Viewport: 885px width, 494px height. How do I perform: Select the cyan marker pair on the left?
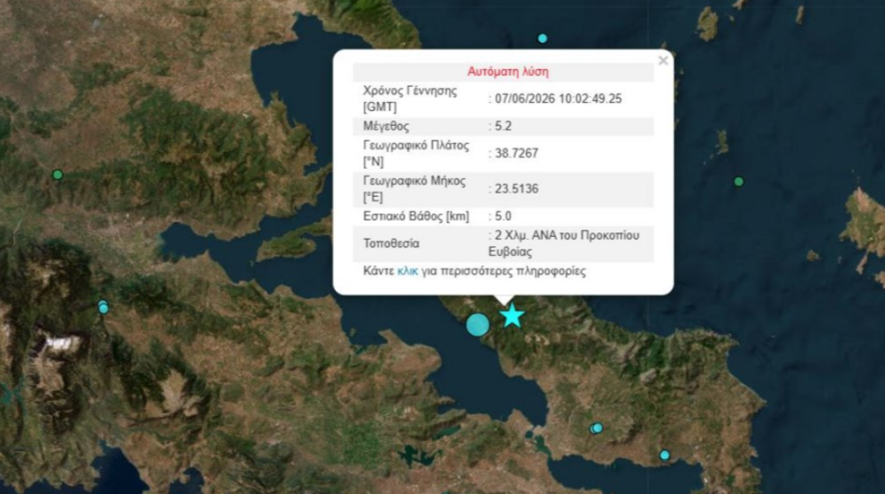point(103,307)
